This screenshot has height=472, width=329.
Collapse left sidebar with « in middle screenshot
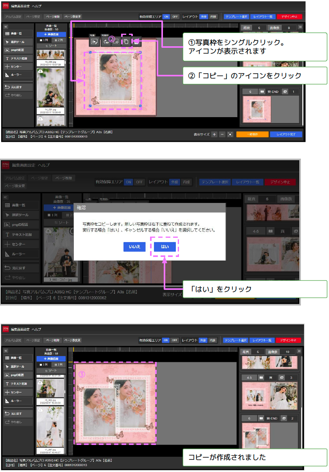click(6, 197)
